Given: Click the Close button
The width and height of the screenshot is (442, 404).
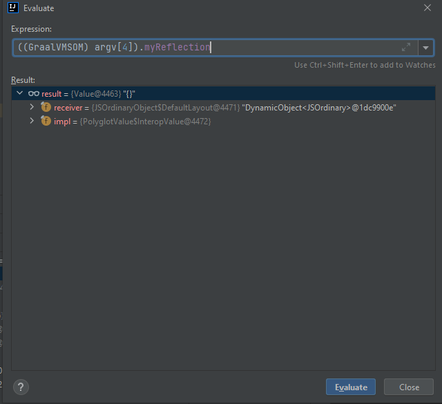Looking at the screenshot, I should 409,387.
